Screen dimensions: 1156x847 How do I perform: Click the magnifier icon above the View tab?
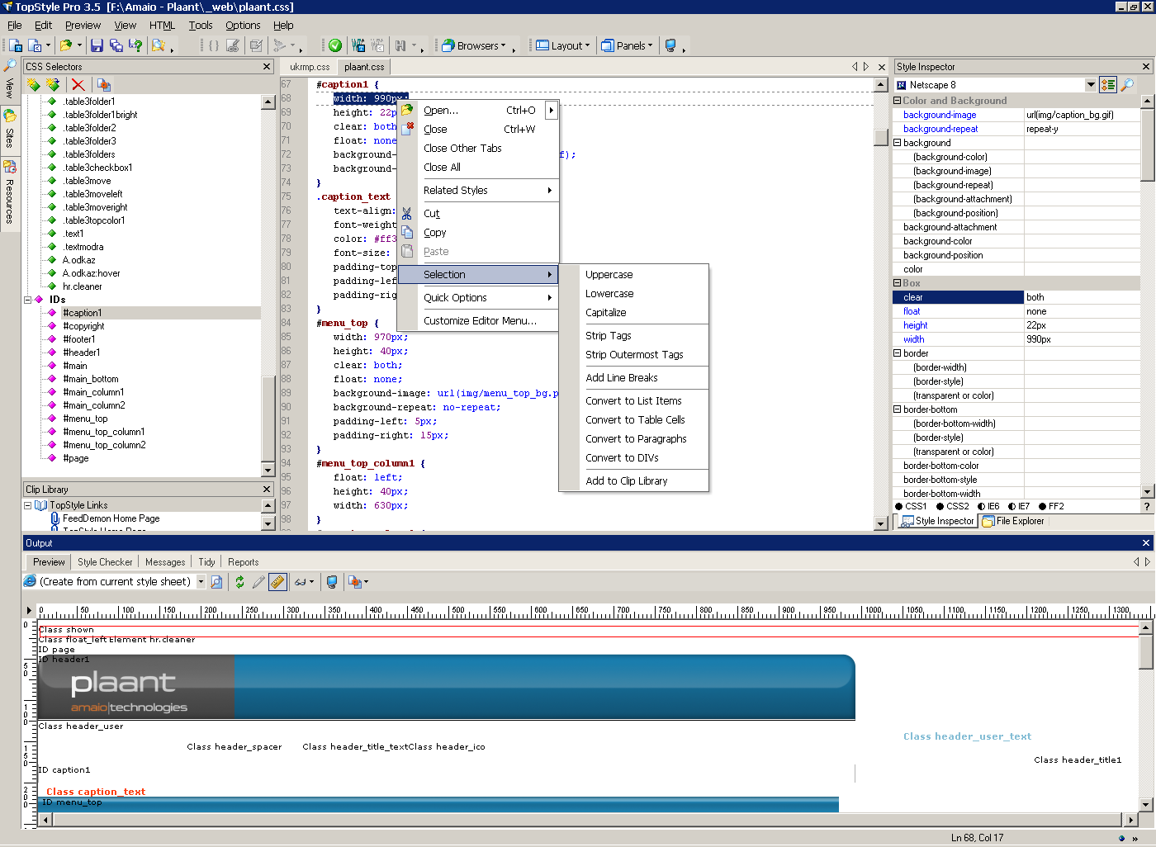10,65
